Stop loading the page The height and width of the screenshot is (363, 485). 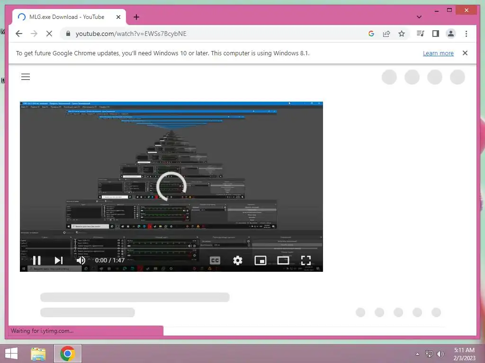(49, 34)
